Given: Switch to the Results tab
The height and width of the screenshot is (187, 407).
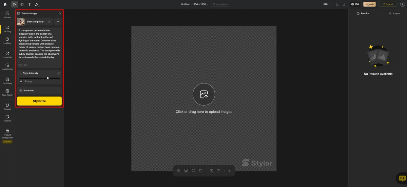Looking at the screenshot, I should coord(363,13).
